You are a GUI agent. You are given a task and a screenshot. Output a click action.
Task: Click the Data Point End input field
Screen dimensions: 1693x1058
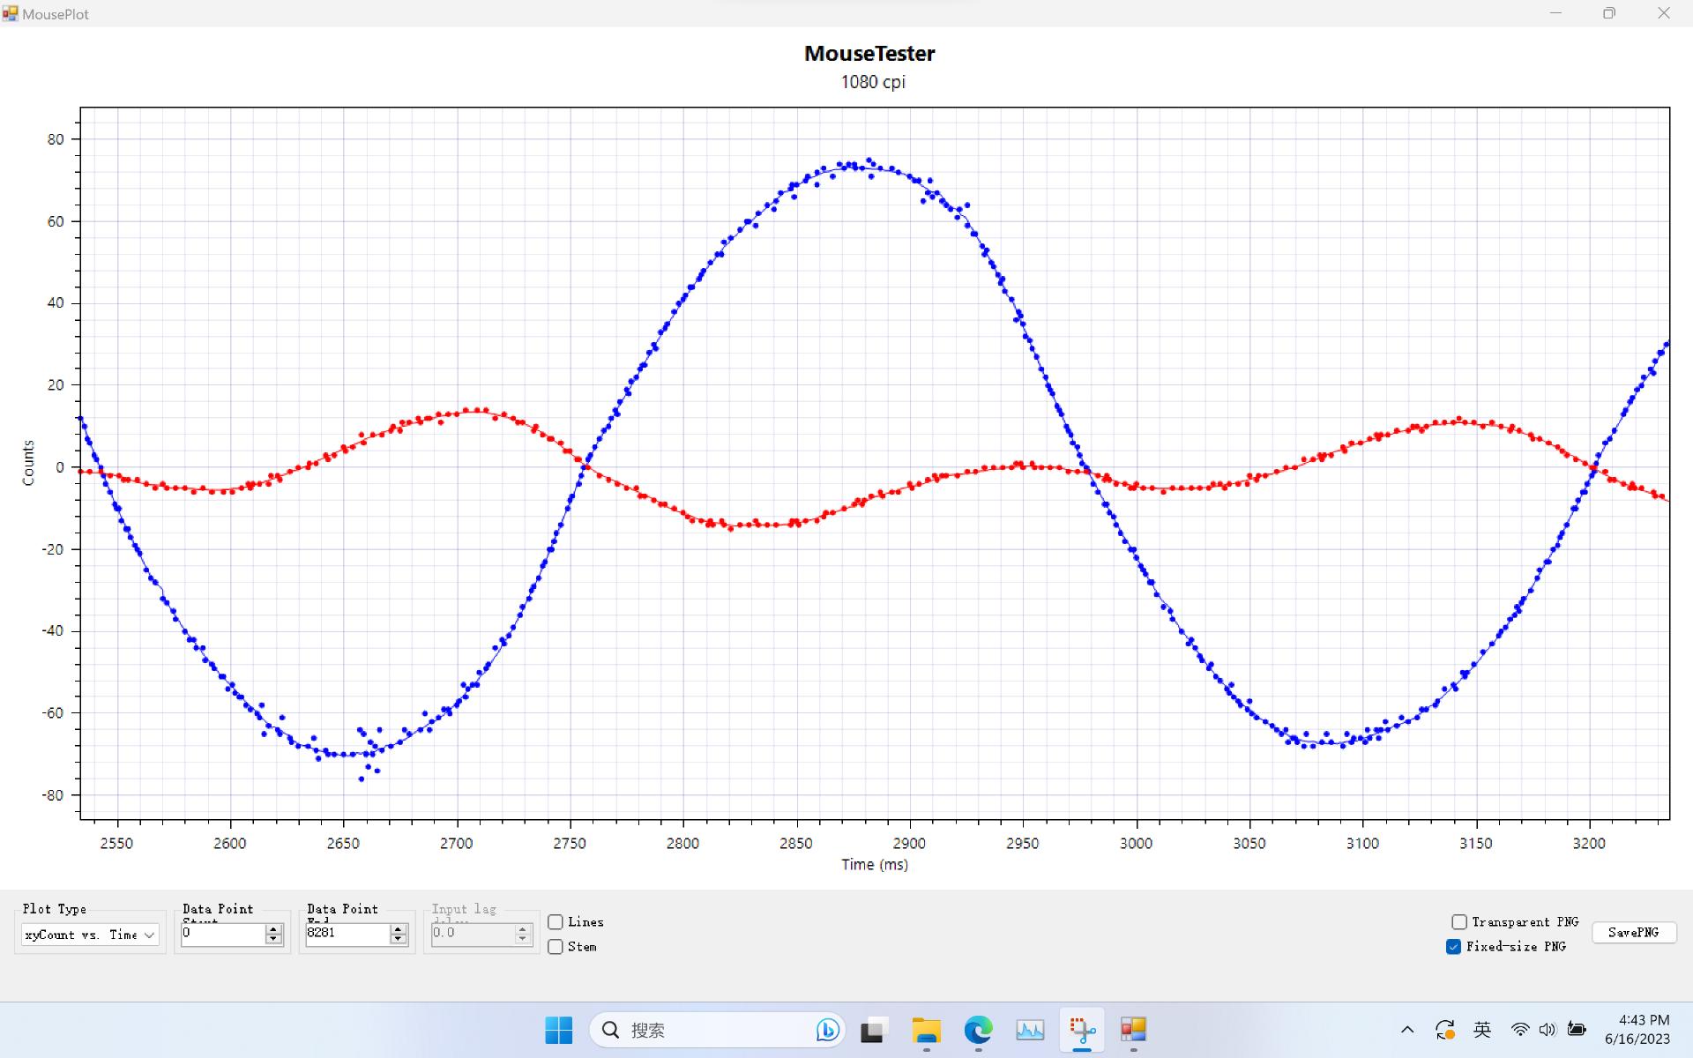pos(346,934)
